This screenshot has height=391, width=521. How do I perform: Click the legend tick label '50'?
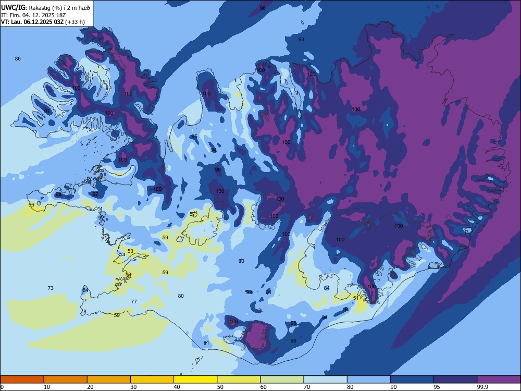[220, 387]
